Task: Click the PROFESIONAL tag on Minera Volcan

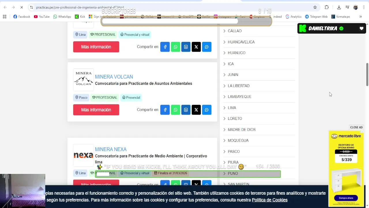Action: 105,97
